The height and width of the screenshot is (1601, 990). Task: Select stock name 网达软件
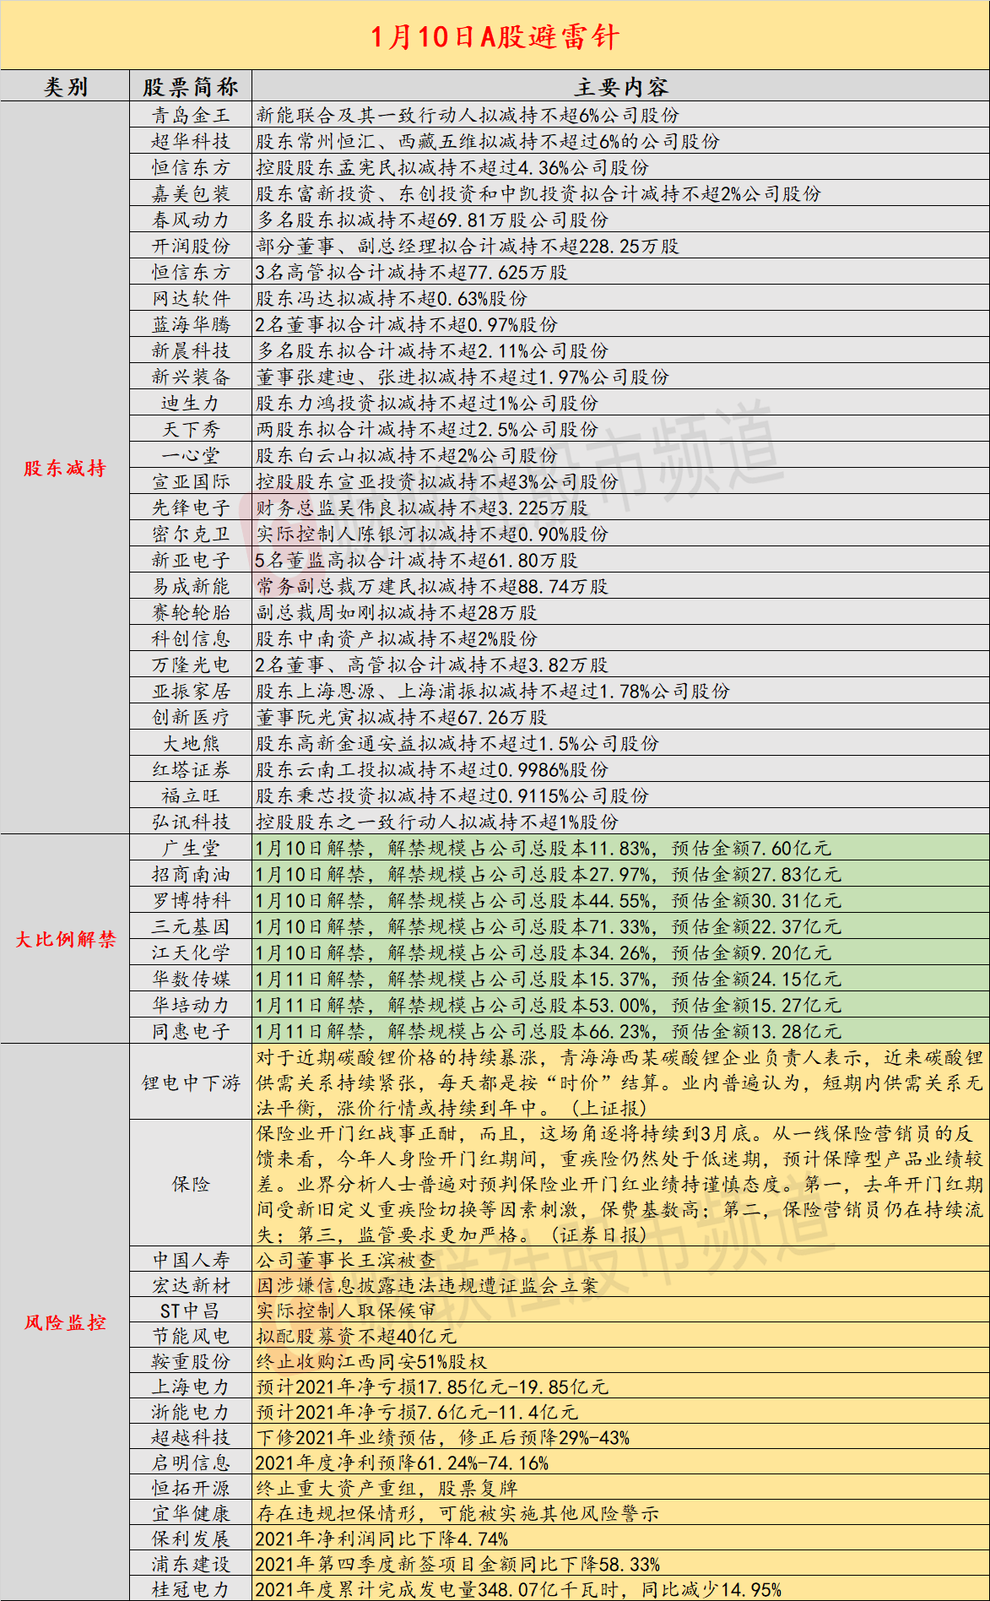pos(191,298)
